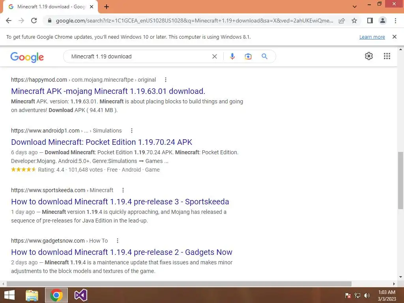Dismiss the Windows update notification bar
Image resolution: width=404 pixels, height=303 pixels.
[x=394, y=37]
